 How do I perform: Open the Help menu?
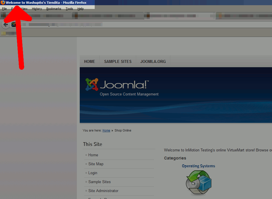click(81, 9)
